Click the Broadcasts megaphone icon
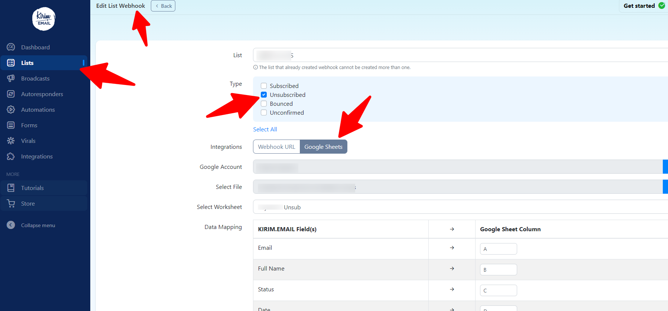668x311 pixels. click(11, 78)
